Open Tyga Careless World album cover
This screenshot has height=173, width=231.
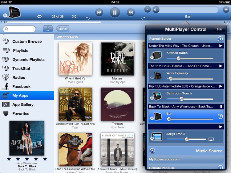(75, 104)
